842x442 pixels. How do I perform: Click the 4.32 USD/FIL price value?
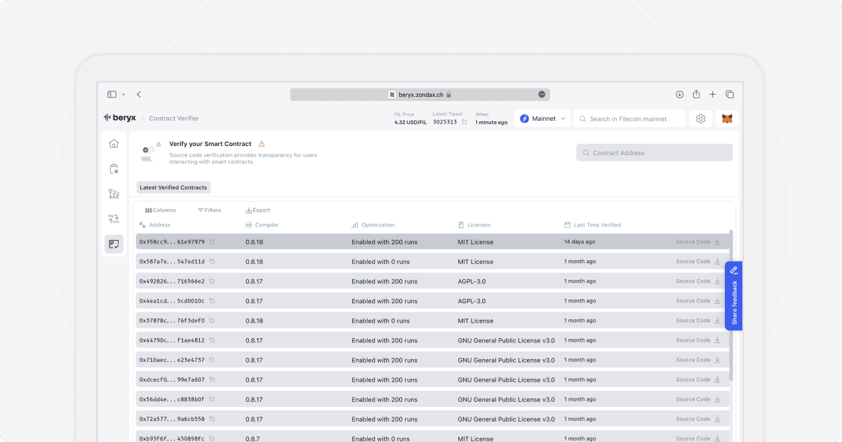(x=410, y=122)
